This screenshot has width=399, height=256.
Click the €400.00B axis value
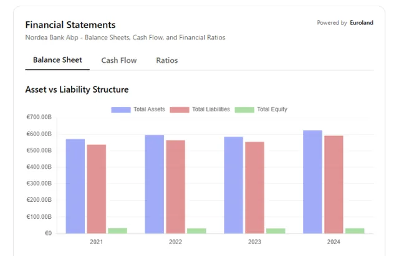click(x=39, y=167)
